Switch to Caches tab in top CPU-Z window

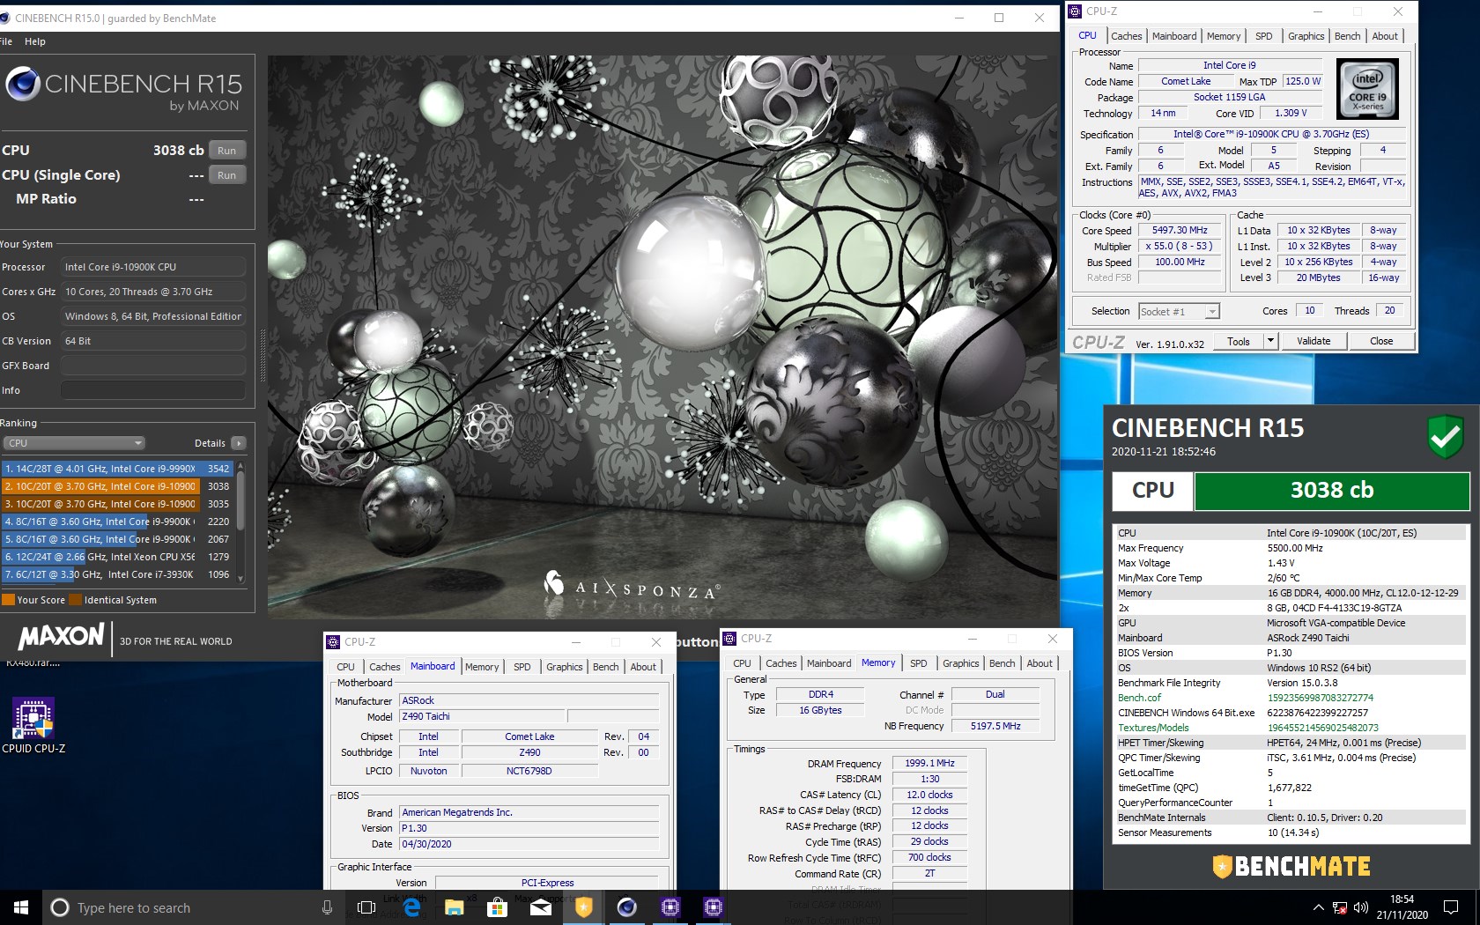click(1126, 36)
